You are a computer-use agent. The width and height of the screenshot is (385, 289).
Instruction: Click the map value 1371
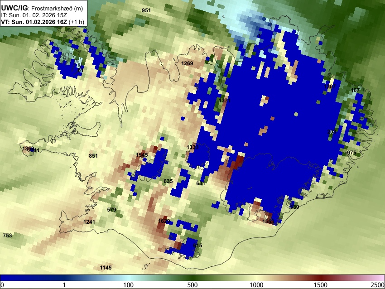[225, 101]
